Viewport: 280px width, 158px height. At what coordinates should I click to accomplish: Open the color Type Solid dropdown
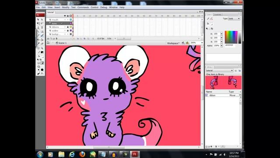click(234, 18)
